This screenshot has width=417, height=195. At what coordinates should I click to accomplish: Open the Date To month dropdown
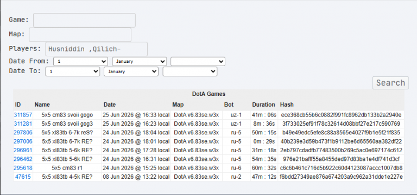(x=131, y=71)
